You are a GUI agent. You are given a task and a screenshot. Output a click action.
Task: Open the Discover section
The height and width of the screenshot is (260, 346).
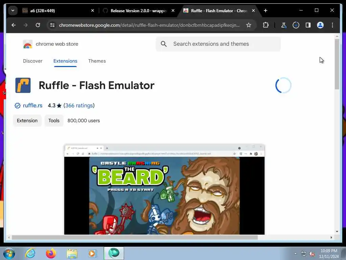(33, 61)
